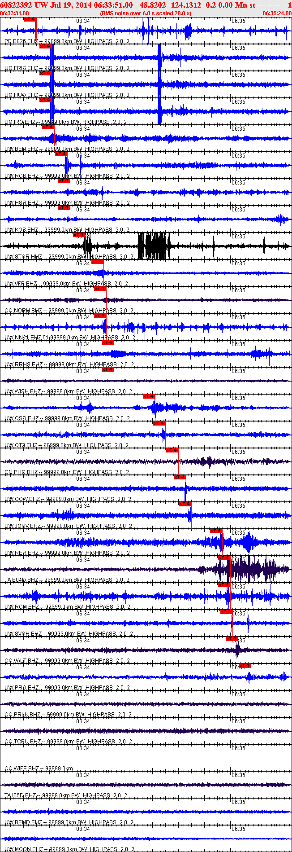Viewport: 292px width, 852px height.
Task: Select the red pick marker on UW.RER trace
Action: coord(216,531)
